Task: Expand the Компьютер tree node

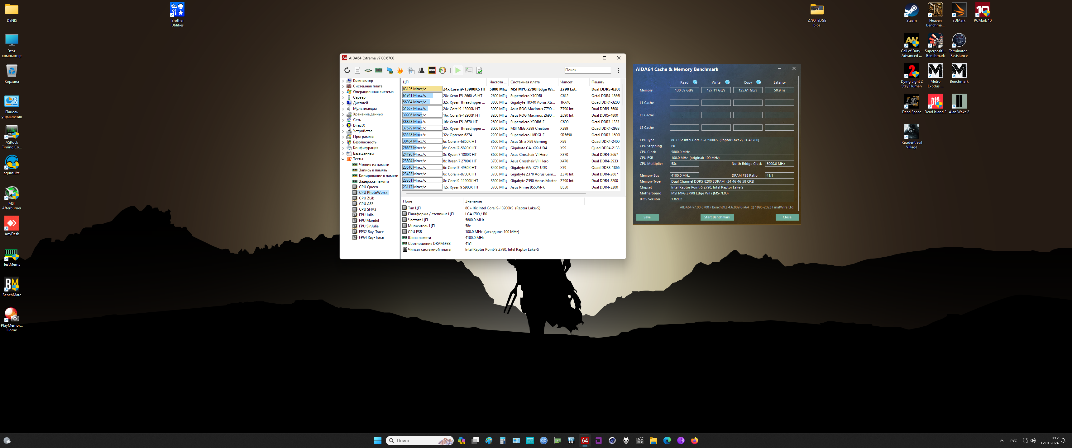Action: [343, 81]
